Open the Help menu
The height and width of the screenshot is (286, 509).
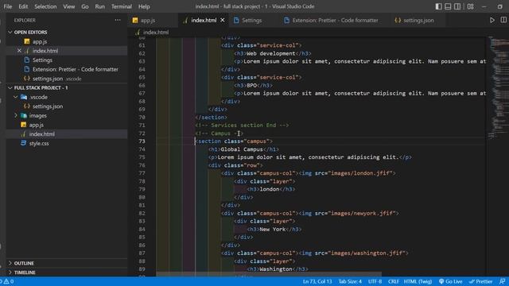(144, 6)
